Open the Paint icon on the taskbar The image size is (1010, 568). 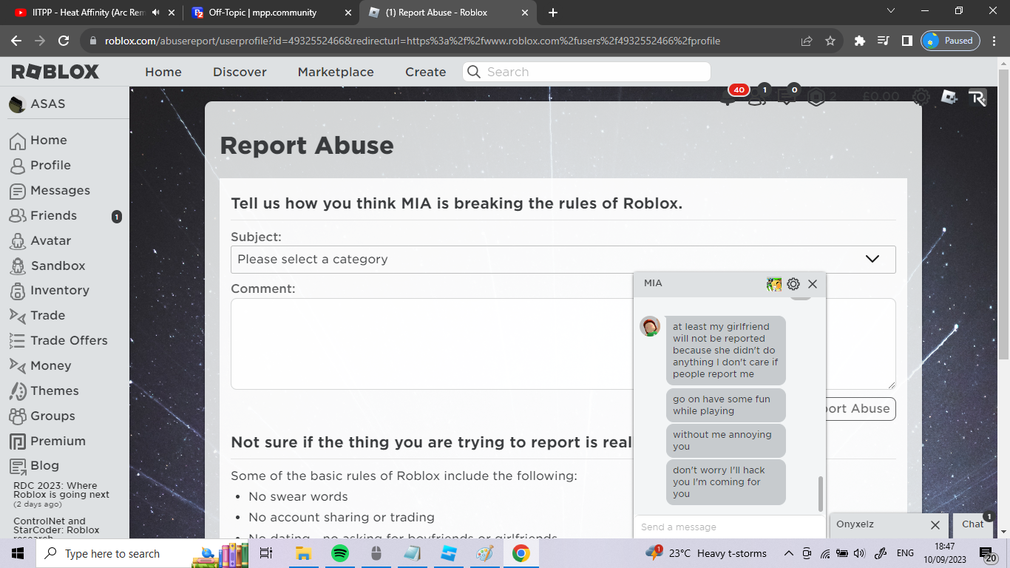(484, 553)
